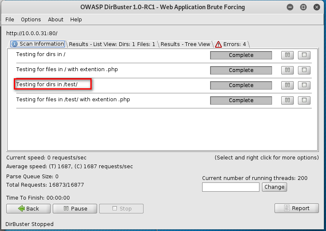Image resolution: width=326 pixels, height=231 pixels.
Task: Open the File menu
Action: pyautogui.click(x=10, y=20)
